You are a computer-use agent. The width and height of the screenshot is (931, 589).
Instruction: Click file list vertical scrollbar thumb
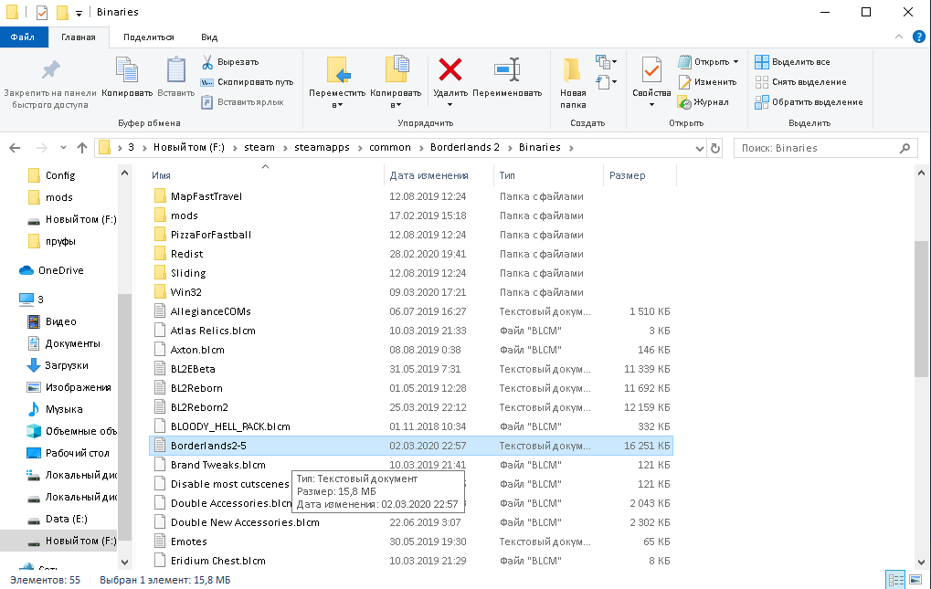point(921,309)
